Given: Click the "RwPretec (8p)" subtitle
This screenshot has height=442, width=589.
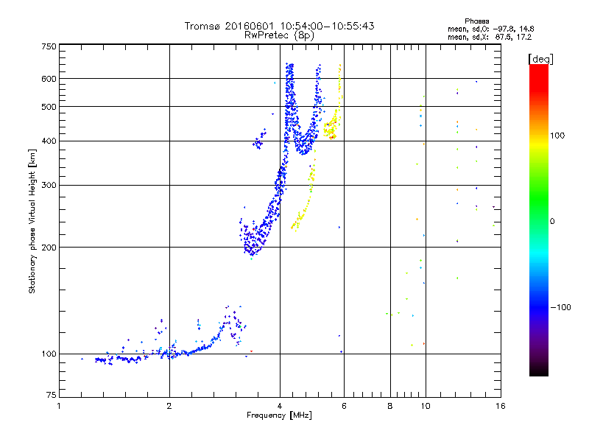Looking at the screenshot, I should 279,35.
